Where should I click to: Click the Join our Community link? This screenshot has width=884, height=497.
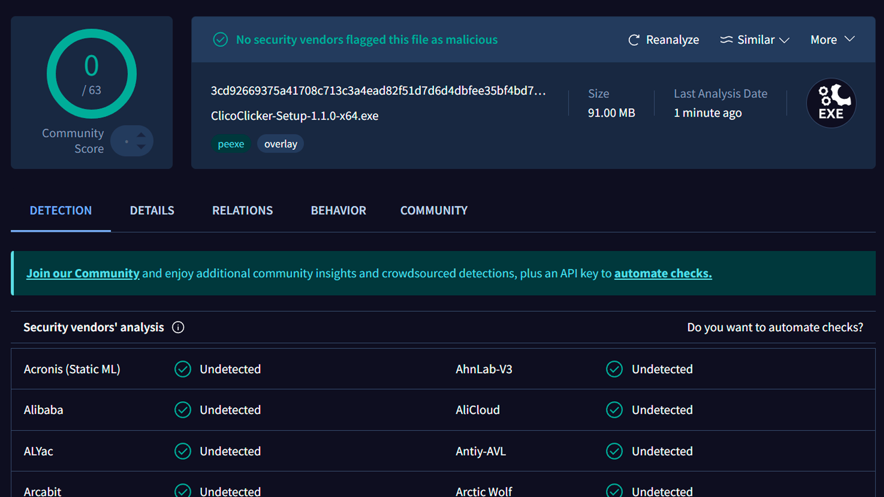tap(82, 273)
